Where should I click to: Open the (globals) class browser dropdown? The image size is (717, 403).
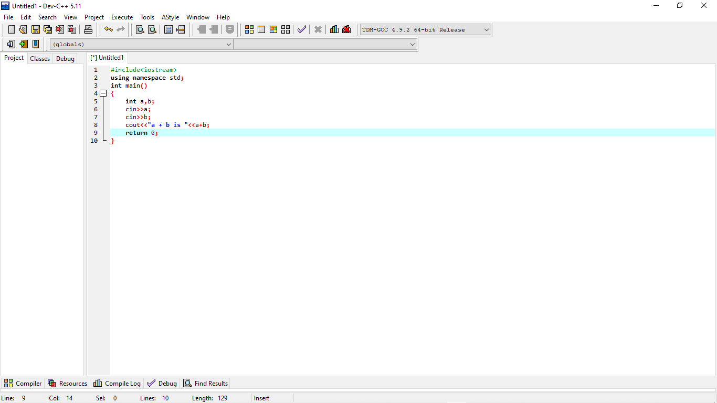(228, 44)
